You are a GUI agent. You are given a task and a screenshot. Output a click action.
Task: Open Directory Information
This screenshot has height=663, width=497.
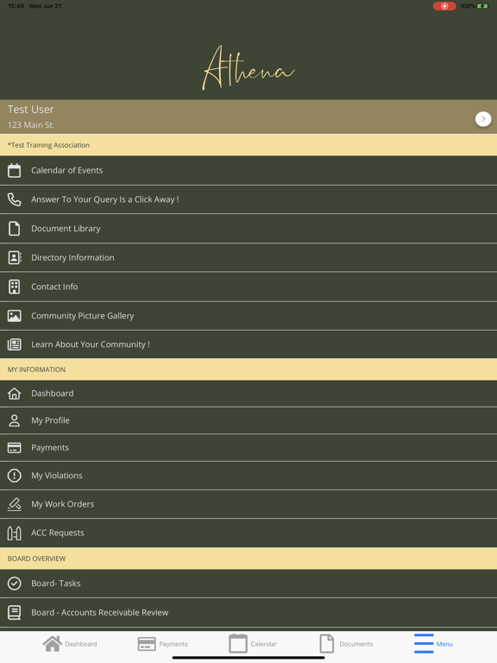(x=248, y=257)
